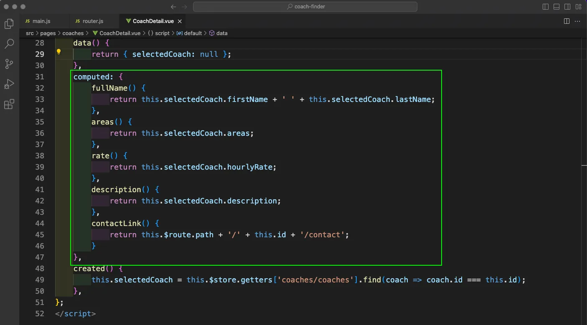This screenshot has height=325, width=587.
Task: Click hourlyRate on line 39
Action: [x=249, y=167]
